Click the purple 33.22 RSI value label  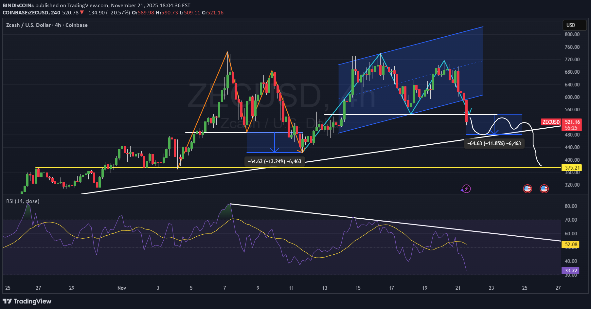(x=571, y=271)
